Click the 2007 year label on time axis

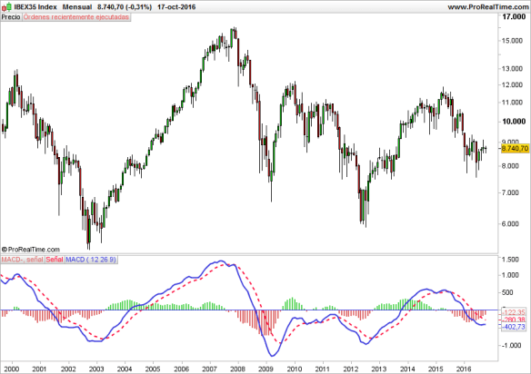pyautogui.click(x=209, y=369)
